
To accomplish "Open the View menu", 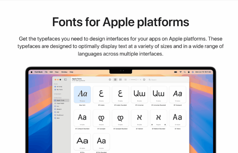I will point(57,72).
